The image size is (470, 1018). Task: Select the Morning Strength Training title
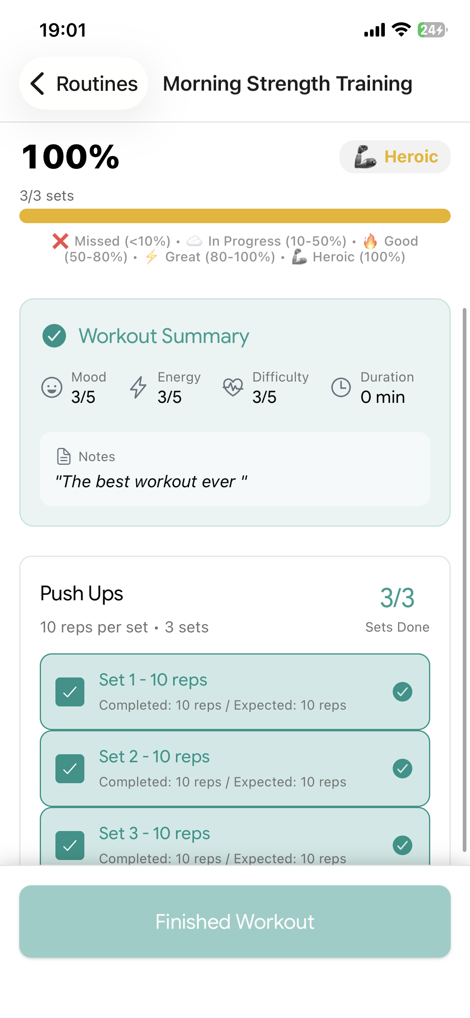tap(287, 84)
